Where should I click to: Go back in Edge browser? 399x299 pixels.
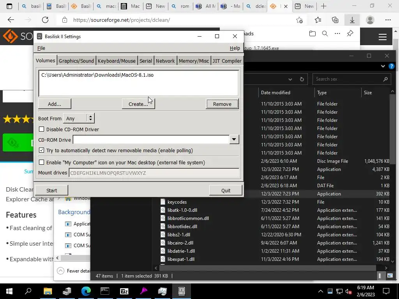tap(11, 20)
